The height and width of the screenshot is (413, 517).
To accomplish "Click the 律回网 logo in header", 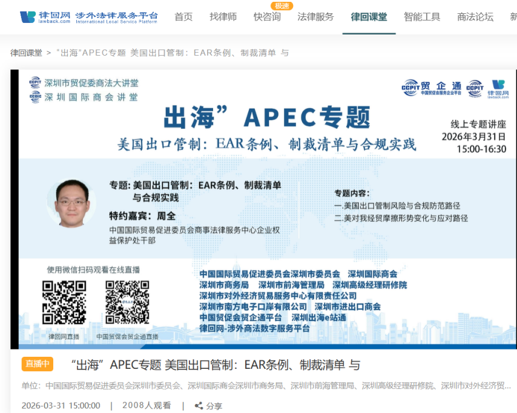I will pos(88,16).
